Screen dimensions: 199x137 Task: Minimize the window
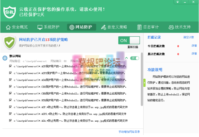point(185,2)
